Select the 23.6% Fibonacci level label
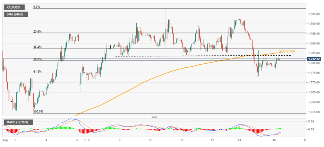The width and height of the screenshot is (324, 147). tap(37, 31)
